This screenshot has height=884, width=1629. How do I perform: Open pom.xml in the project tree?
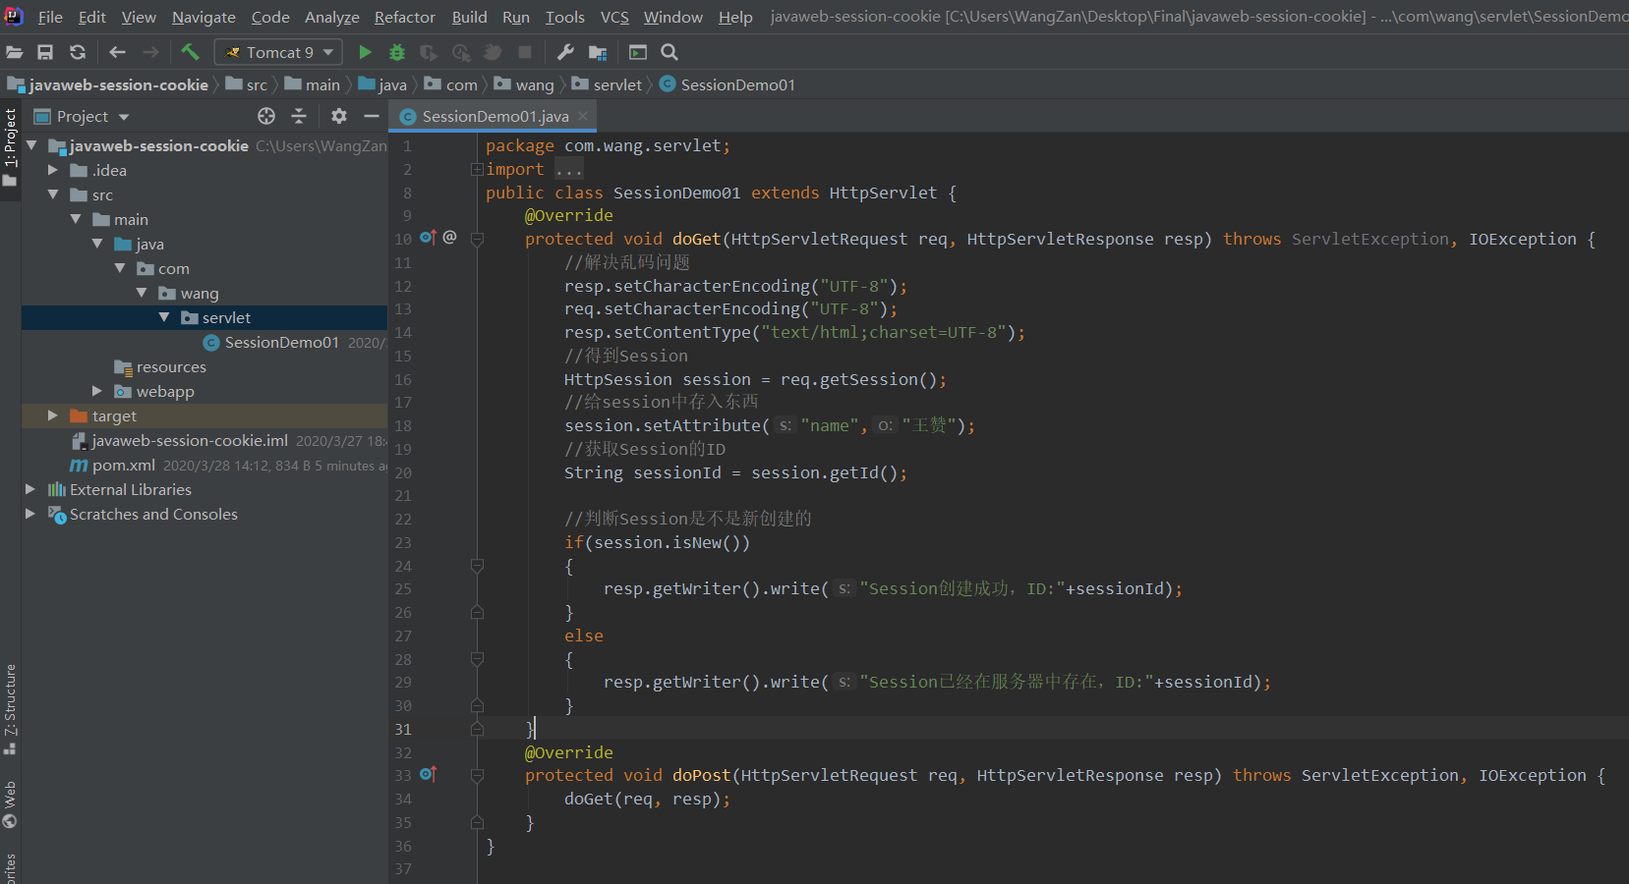[123, 465]
